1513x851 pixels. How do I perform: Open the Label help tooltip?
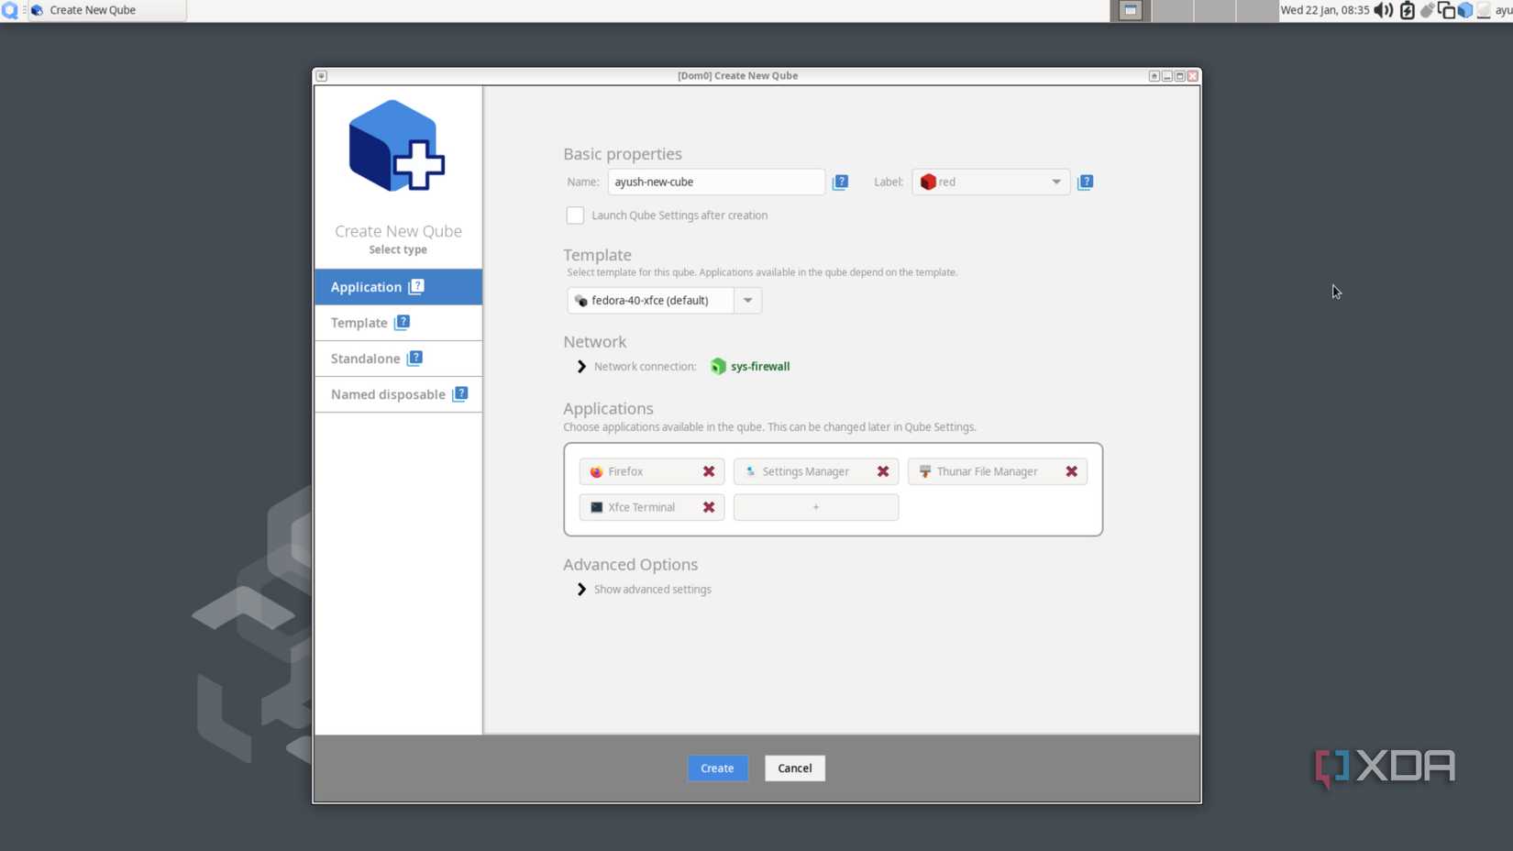1085,182
